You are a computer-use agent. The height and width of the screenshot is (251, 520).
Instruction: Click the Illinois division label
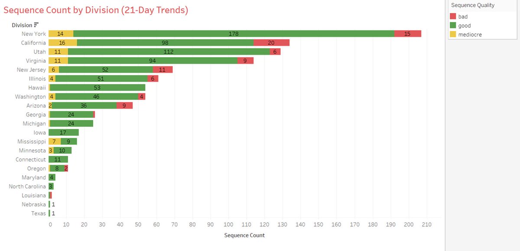(x=38, y=79)
